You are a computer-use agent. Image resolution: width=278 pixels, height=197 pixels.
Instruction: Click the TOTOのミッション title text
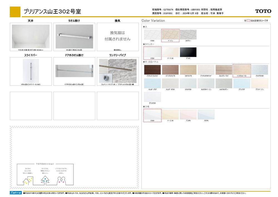coord(45,164)
